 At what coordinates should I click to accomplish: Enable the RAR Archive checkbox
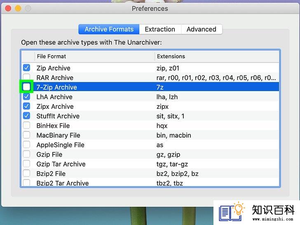click(26, 77)
